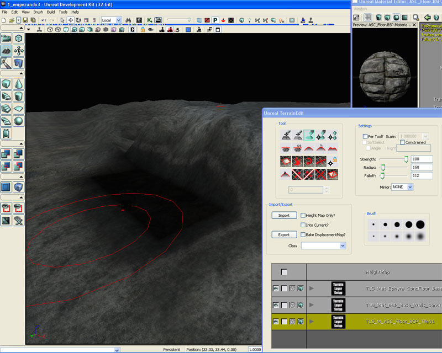The image size is (442, 353).
Task: Select the flatten tool labeled 128
Action: 298,148
